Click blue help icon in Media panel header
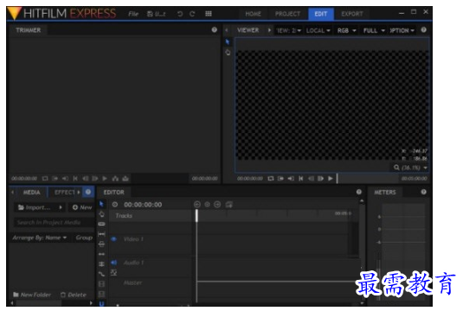The image size is (463, 311). point(88,192)
